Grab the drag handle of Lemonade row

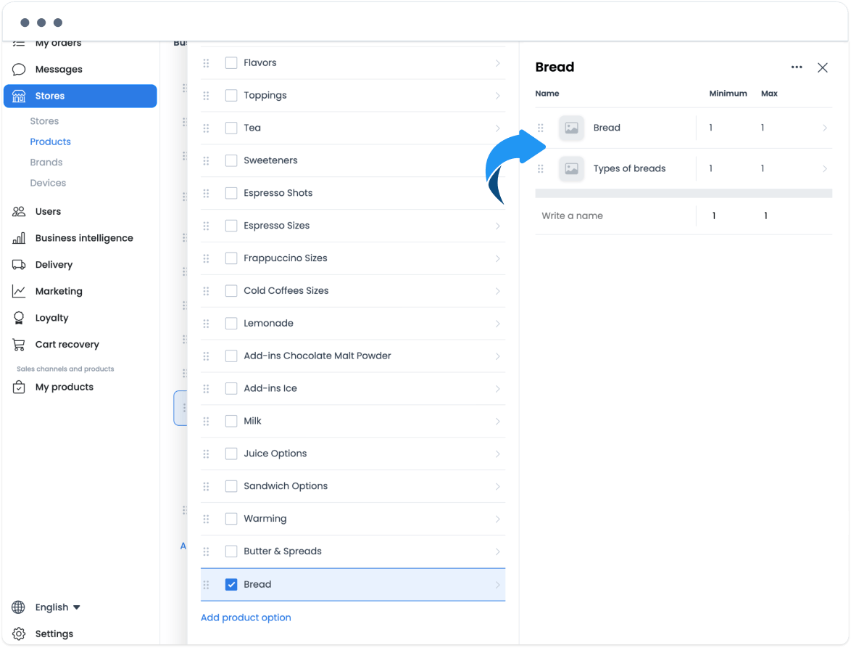coord(207,324)
